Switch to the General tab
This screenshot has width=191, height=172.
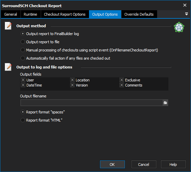coord(11,14)
